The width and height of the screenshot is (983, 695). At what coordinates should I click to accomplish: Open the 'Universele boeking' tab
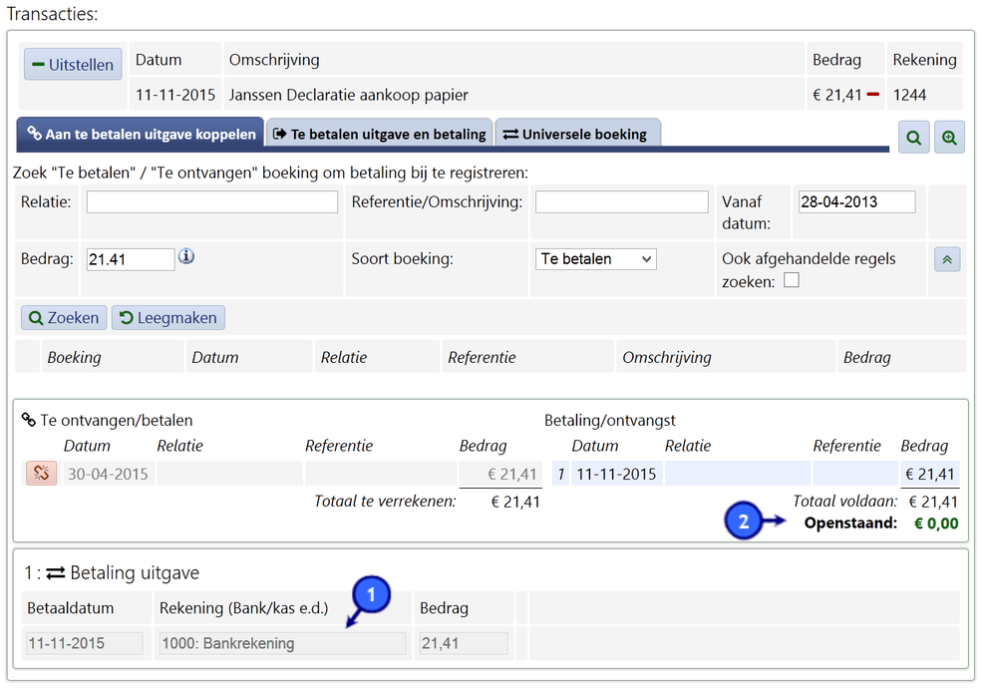coord(576,134)
